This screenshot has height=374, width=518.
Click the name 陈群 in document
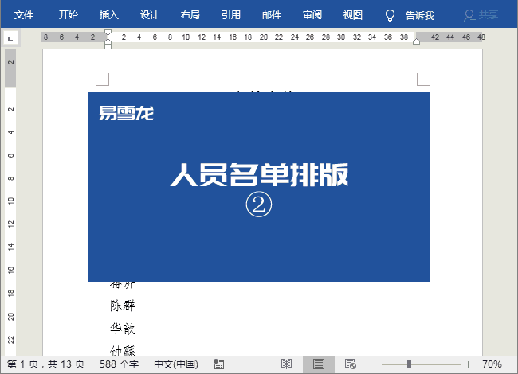(123, 306)
